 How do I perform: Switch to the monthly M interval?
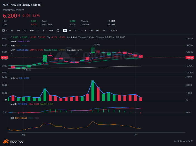(x=76, y=31)
